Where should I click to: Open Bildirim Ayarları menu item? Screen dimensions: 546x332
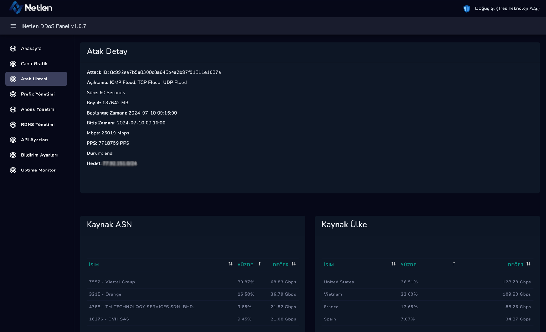pyautogui.click(x=36, y=155)
